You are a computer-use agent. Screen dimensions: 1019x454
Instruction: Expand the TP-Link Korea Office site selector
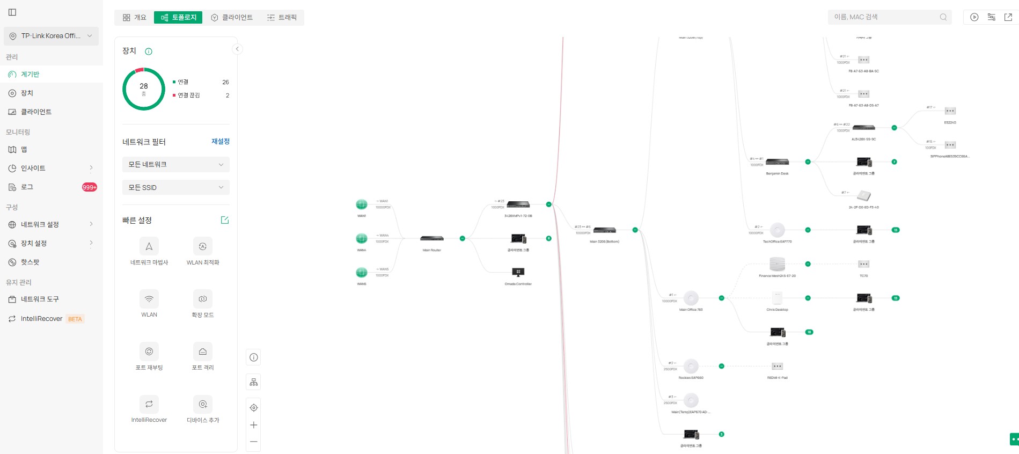51,36
